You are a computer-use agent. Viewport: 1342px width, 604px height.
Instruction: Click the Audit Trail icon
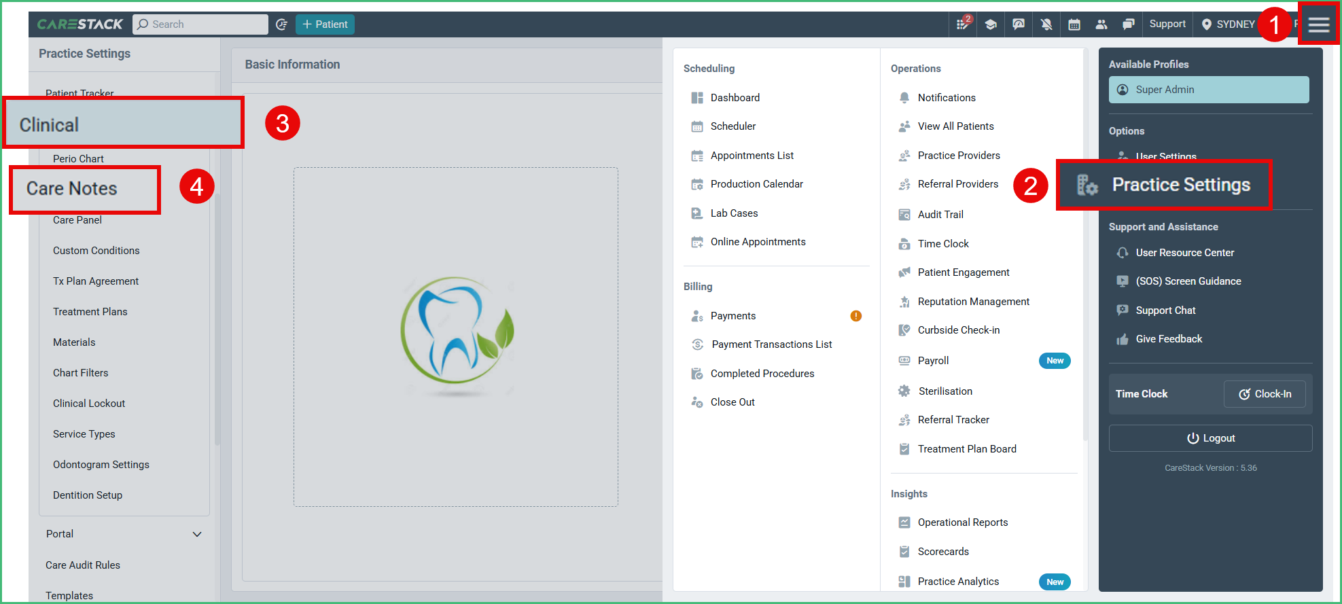click(904, 215)
